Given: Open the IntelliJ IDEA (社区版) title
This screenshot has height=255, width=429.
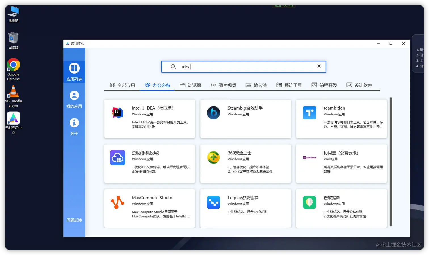Looking at the screenshot, I should tap(152, 108).
